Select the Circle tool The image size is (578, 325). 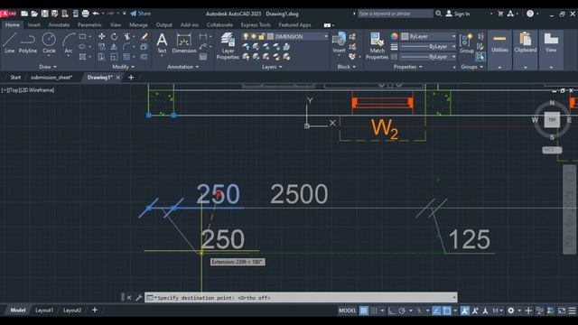pos(49,43)
